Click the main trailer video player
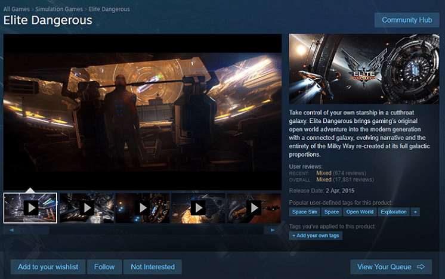The height and width of the screenshot is (279, 445). click(143, 112)
